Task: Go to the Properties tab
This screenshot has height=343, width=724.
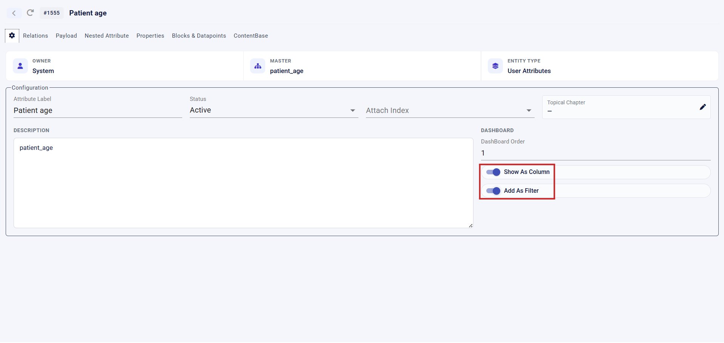Action: [150, 36]
